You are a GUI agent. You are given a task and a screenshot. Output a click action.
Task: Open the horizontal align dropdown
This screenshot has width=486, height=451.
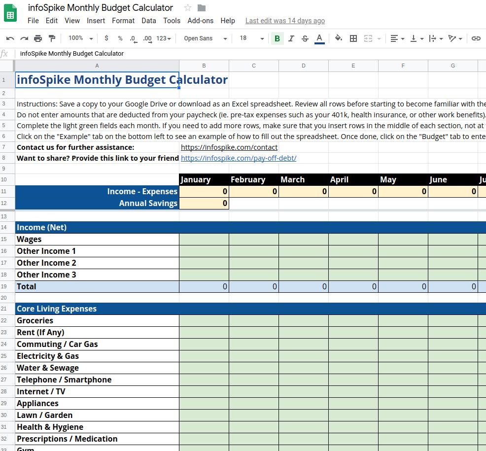tap(397, 38)
